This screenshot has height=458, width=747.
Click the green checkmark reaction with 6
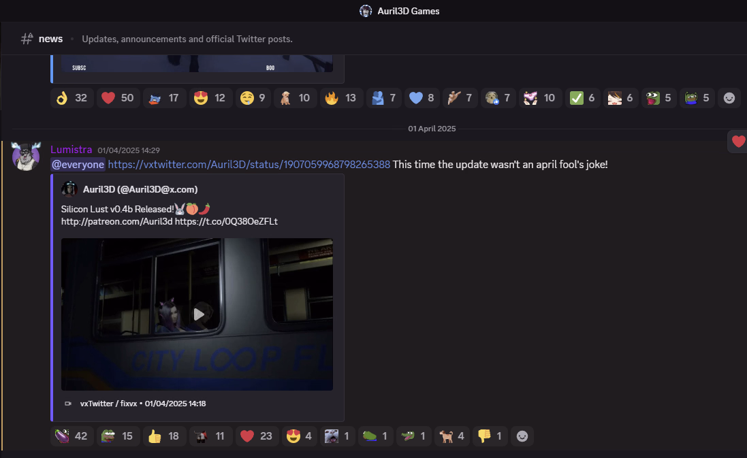[582, 98]
